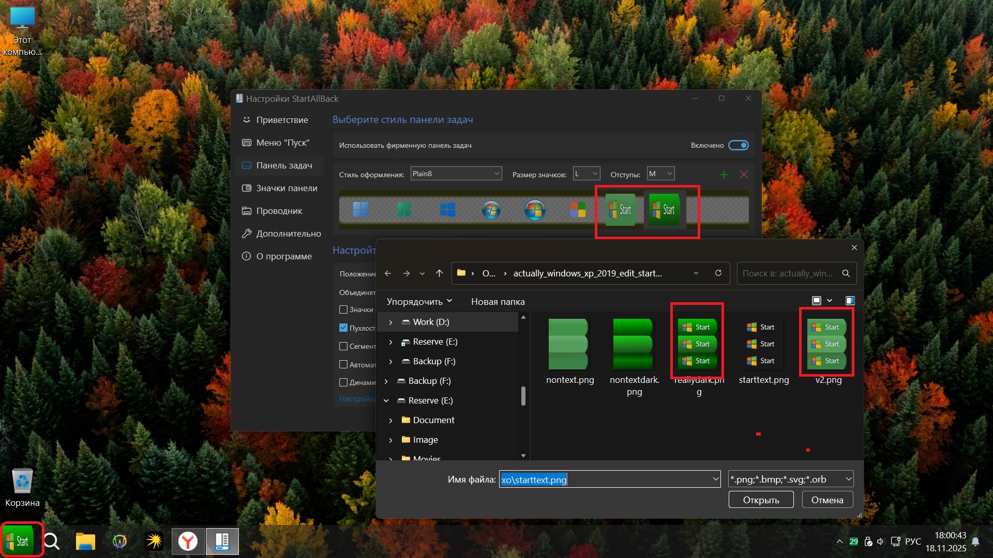Open the Меню "Пуск" settings section
The width and height of the screenshot is (993, 558).
[x=282, y=143]
